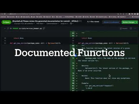
Task: Click the pull request title text
Action: tap(45, 21)
